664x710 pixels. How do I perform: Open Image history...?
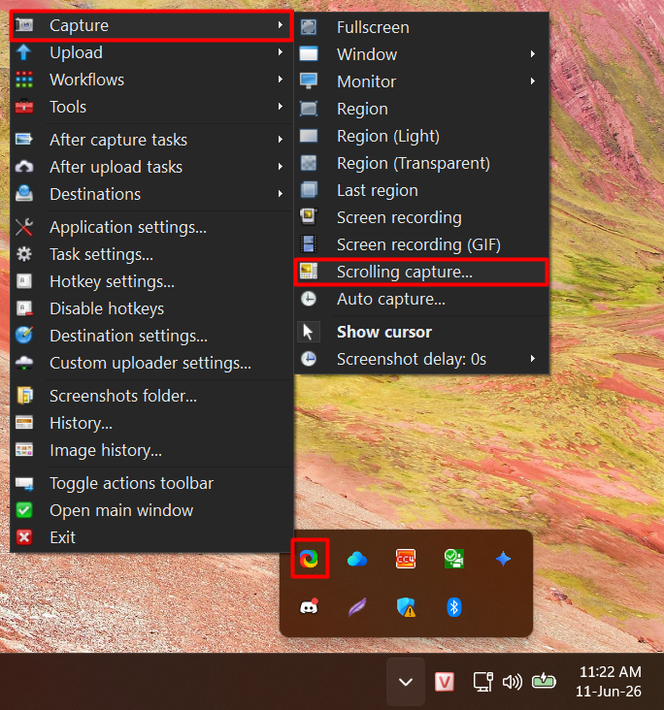tap(151, 450)
